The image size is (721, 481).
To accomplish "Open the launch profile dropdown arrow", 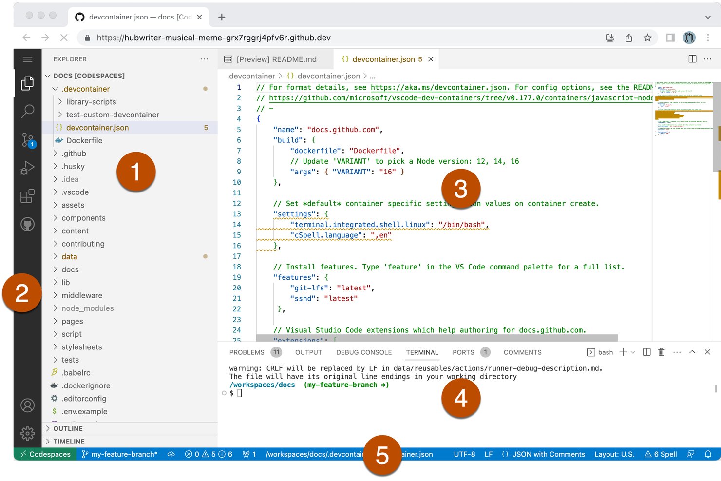I will tap(633, 352).
